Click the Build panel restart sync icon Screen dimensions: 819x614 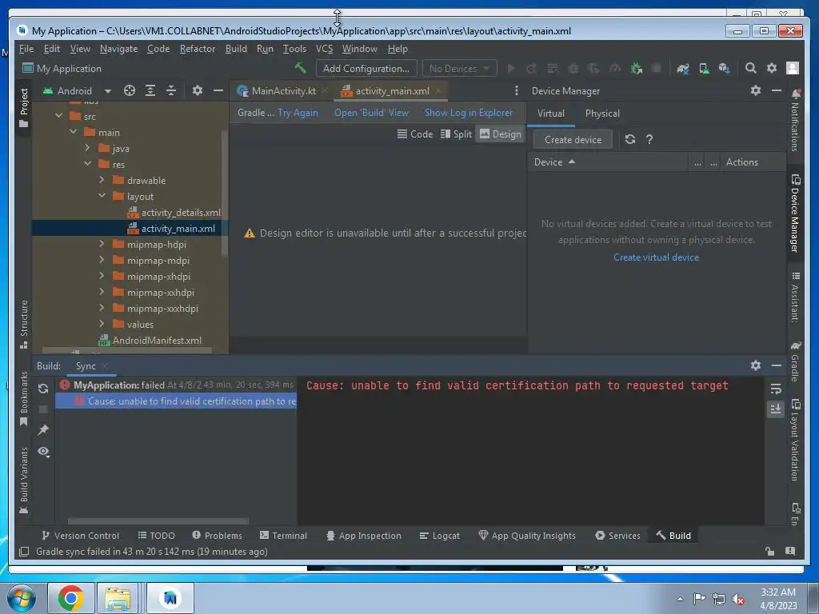point(43,389)
